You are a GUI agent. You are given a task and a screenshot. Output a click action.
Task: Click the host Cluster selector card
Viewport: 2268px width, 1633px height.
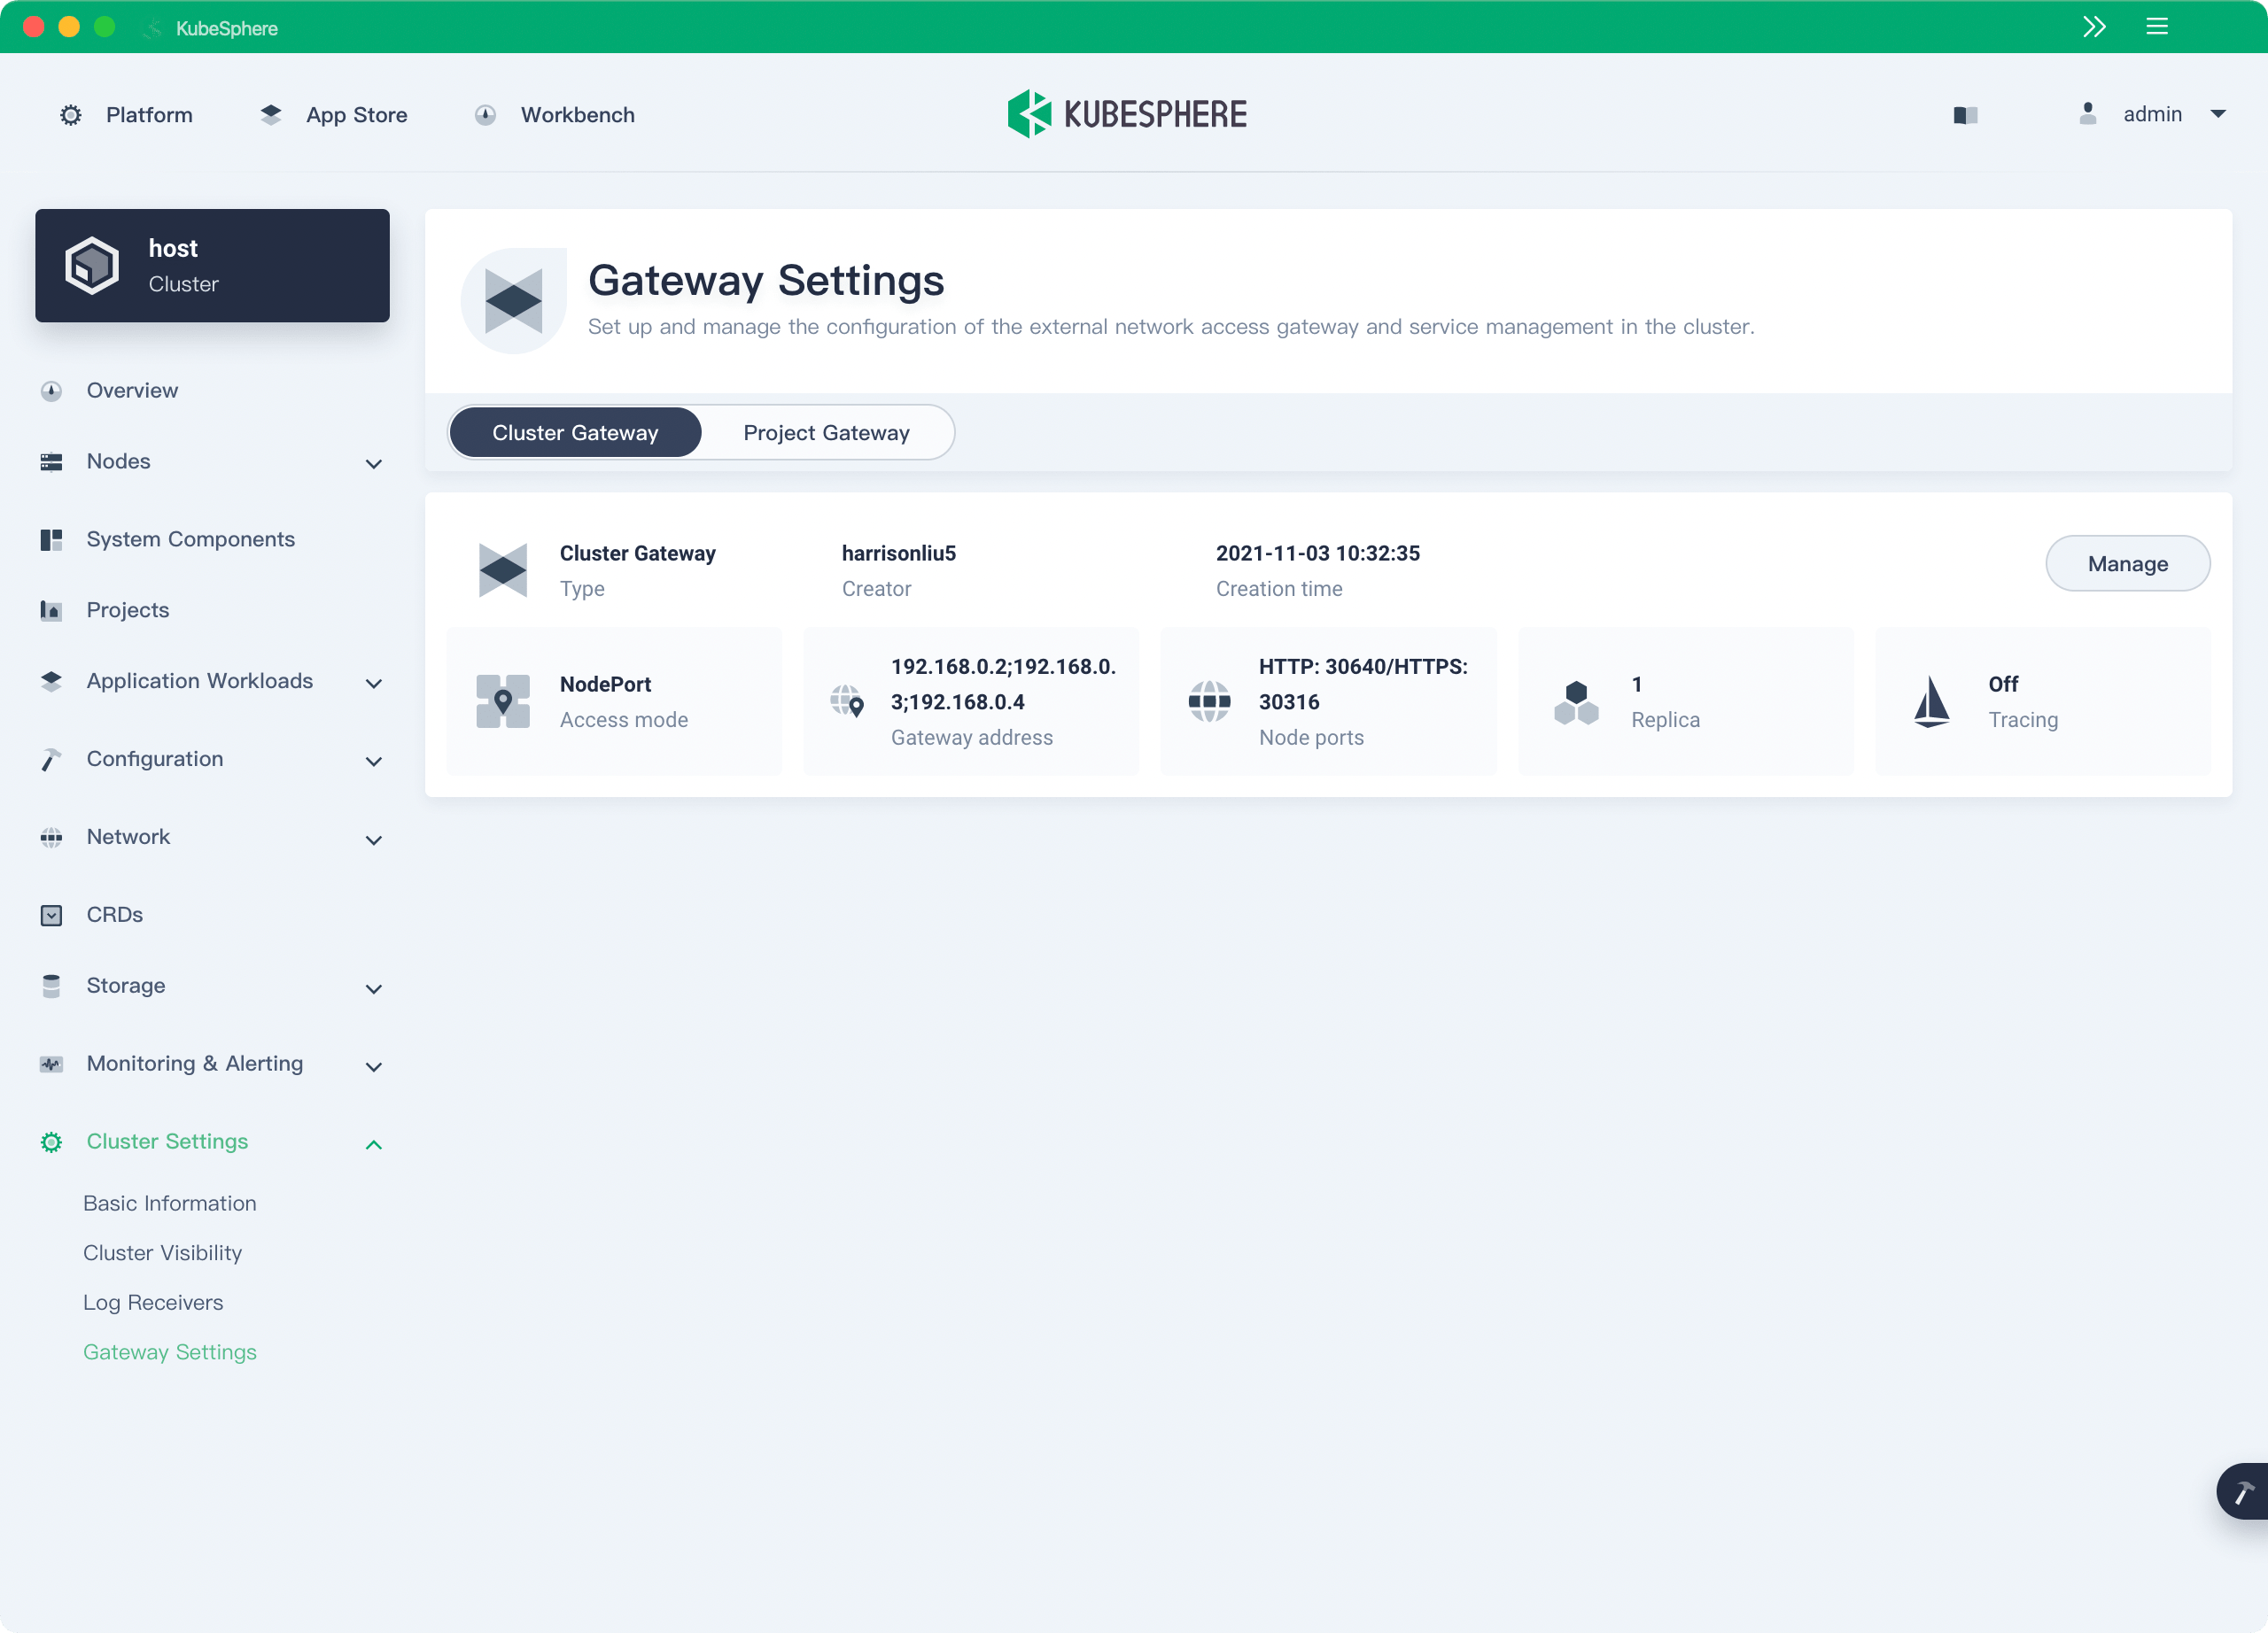pos(212,265)
